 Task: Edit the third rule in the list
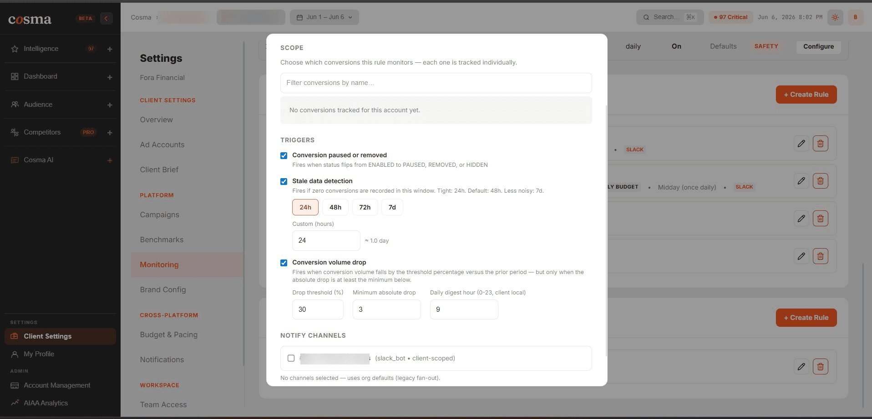[x=801, y=219]
